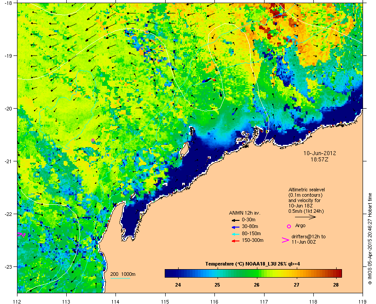The image size is (376, 304).
Task: Click the cyan 200 1000m isobath legend line
Action: tap(120, 278)
